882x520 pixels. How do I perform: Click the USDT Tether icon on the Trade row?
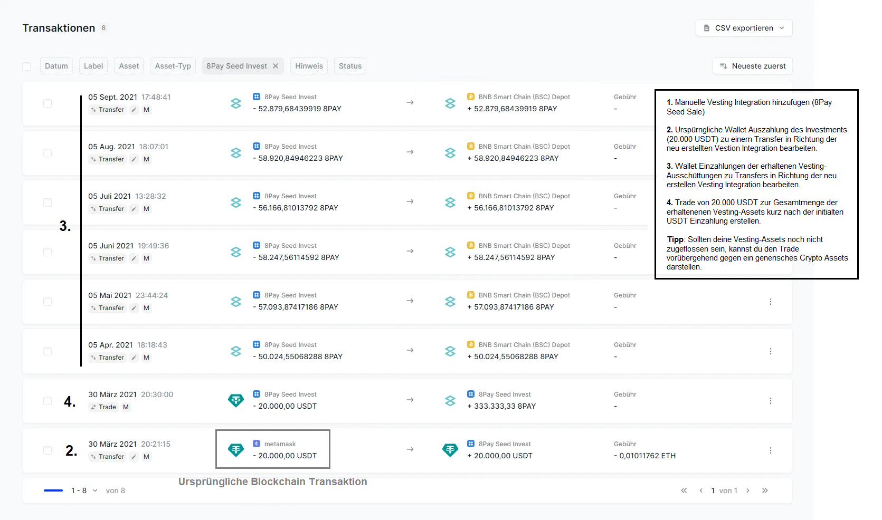[236, 401]
